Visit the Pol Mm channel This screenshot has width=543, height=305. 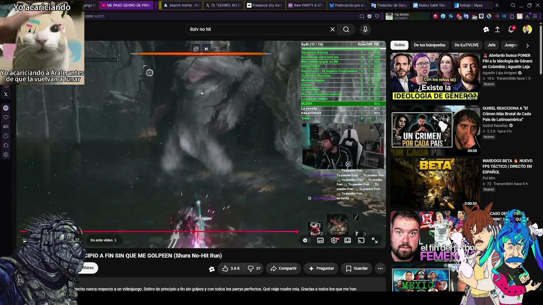[x=489, y=178]
